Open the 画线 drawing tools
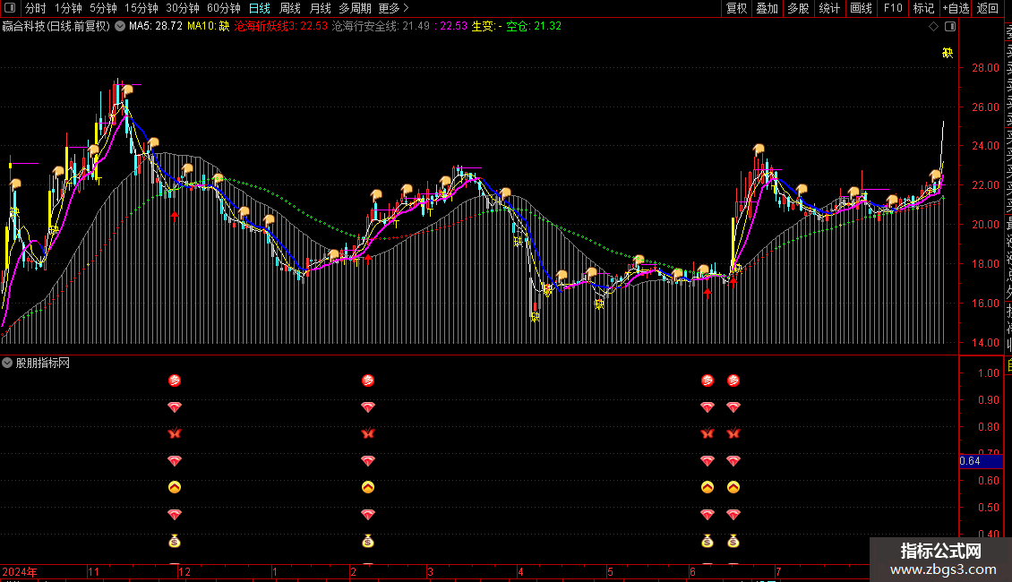This screenshot has height=582, width=1012. [x=861, y=8]
